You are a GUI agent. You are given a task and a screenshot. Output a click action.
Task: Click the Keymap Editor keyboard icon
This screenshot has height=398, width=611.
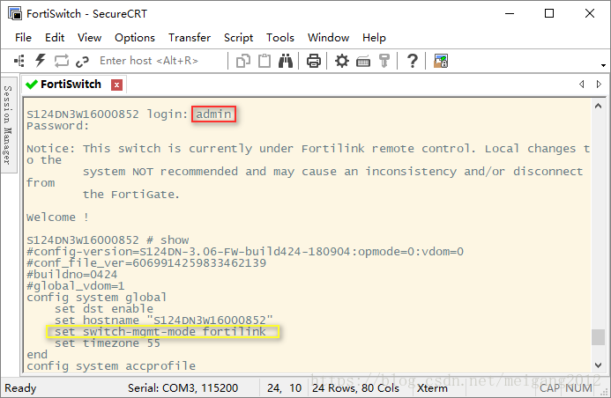coord(363,62)
